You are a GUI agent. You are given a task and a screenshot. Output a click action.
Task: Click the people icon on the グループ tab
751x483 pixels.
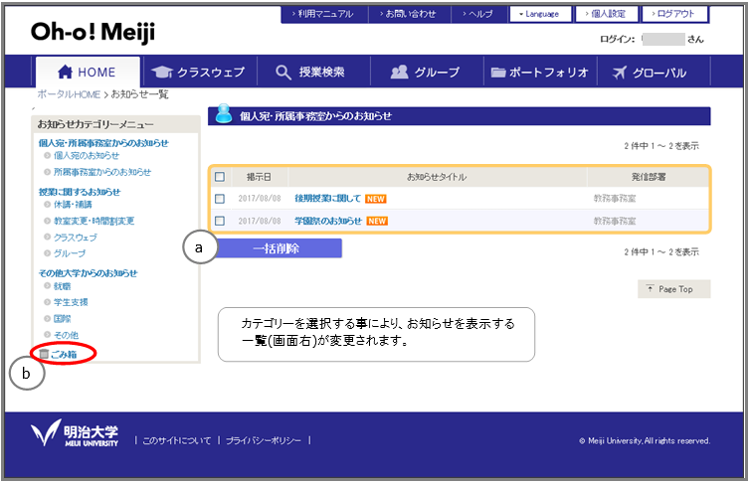point(400,72)
